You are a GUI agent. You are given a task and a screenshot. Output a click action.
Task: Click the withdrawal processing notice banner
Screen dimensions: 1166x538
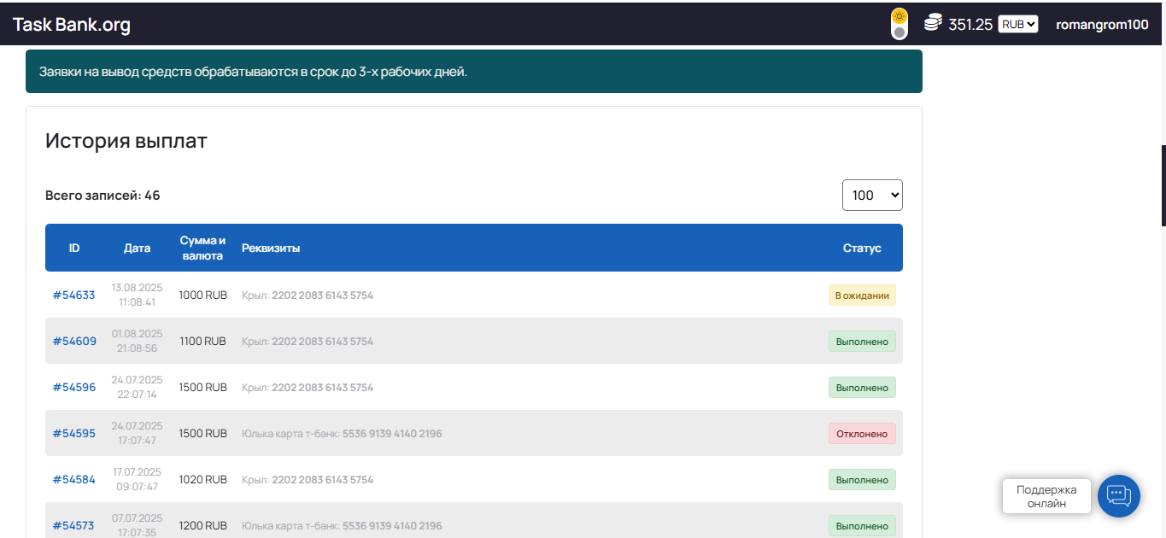pos(474,71)
